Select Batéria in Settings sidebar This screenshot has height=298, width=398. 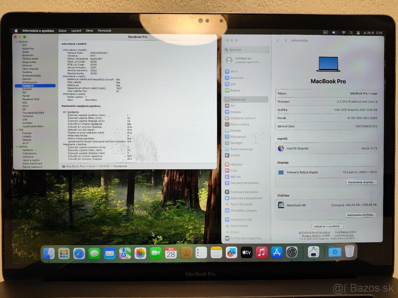pos(246,90)
